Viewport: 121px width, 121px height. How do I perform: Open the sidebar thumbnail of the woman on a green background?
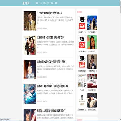[92, 42]
